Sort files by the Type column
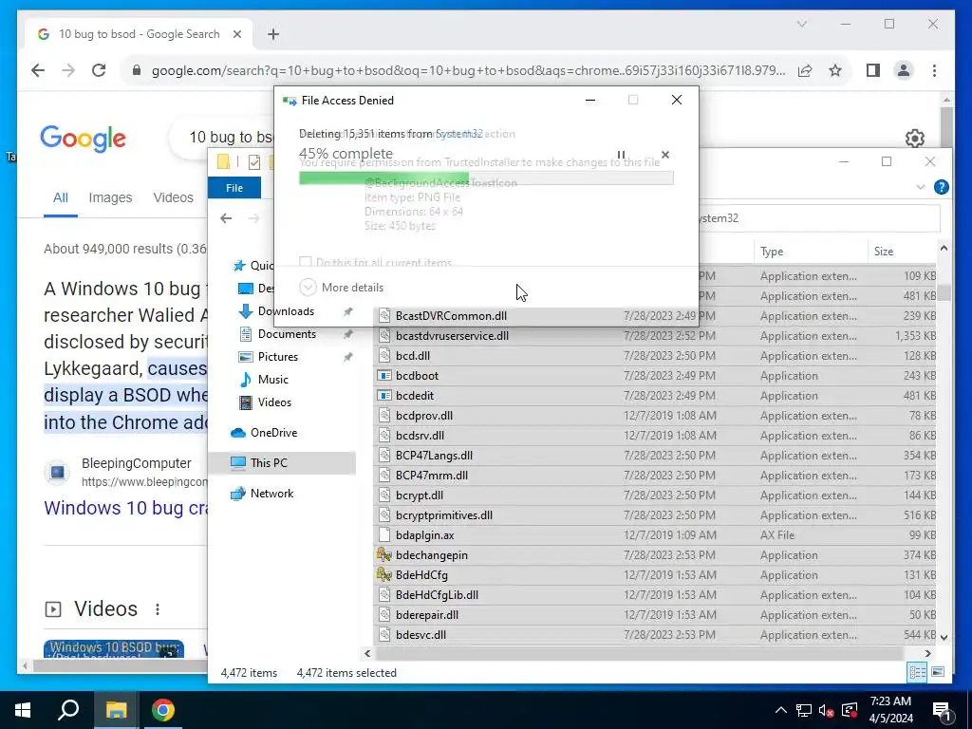The width and height of the screenshot is (972, 729). tap(810, 251)
